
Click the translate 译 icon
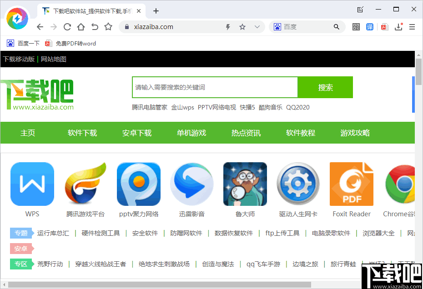[x=370, y=27]
